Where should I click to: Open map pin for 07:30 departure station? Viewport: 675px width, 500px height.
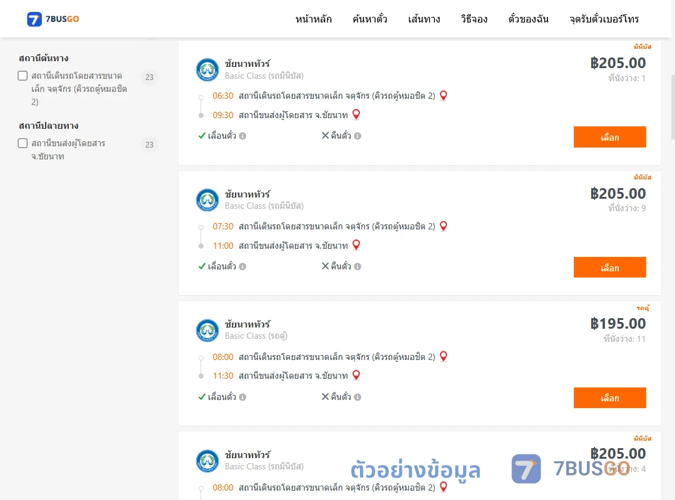443,226
